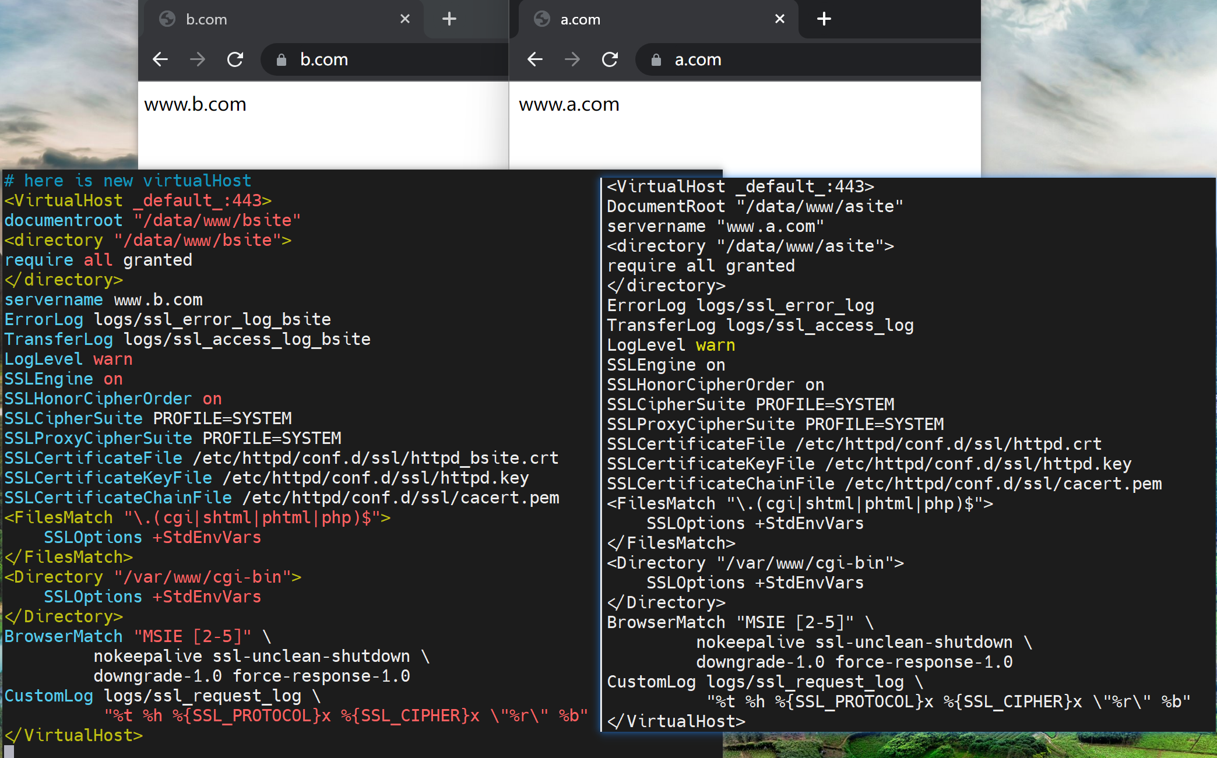Click back arrow in b.com browser
Screen dimensions: 1217x758
pyautogui.click(x=160, y=59)
